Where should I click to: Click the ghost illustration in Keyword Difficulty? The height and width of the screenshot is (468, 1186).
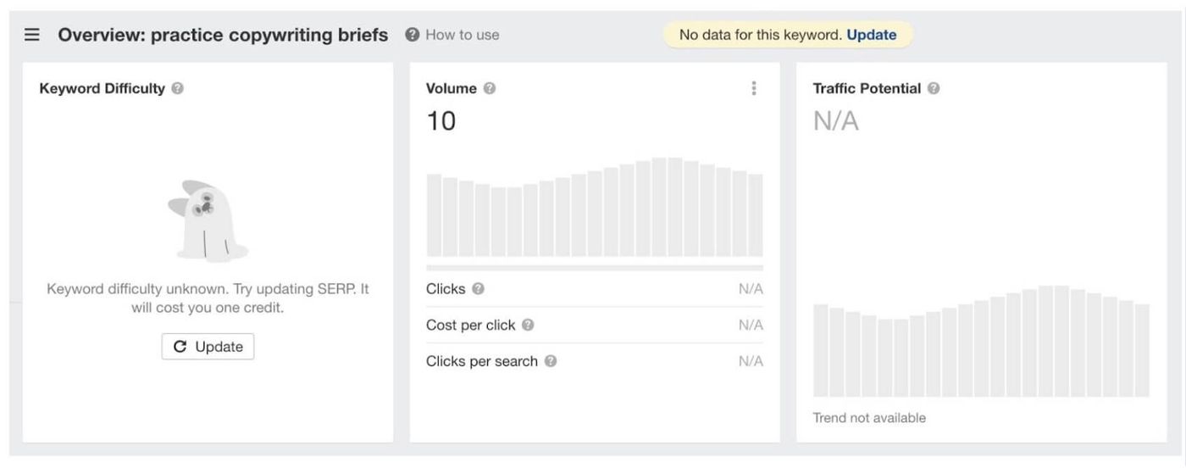[x=207, y=220]
